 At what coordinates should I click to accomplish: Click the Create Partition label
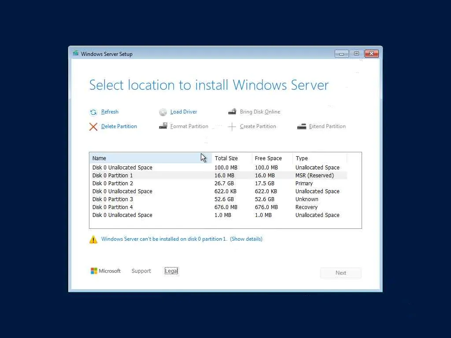[x=258, y=126]
